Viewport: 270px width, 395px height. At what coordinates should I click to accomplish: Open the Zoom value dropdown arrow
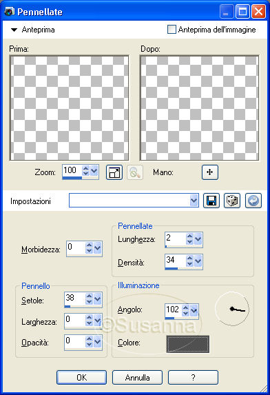(x=94, y=171)
